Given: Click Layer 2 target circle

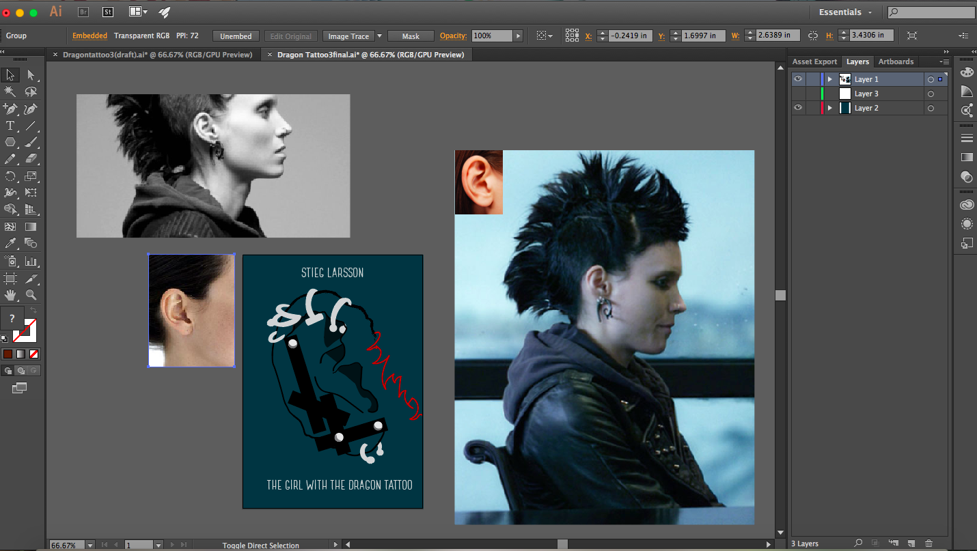Looking at the screenshot, I should [x=931, y=109].
